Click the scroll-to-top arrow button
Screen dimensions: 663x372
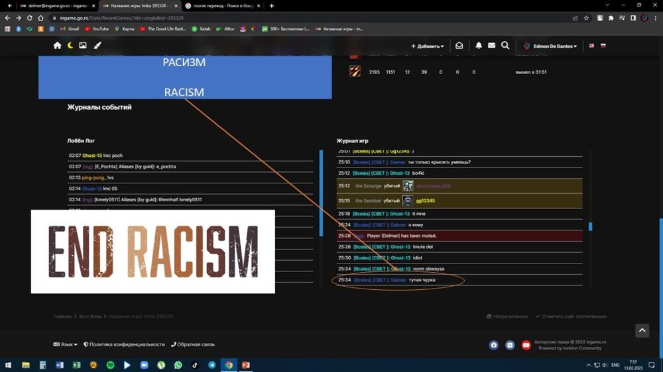[641, 330]
